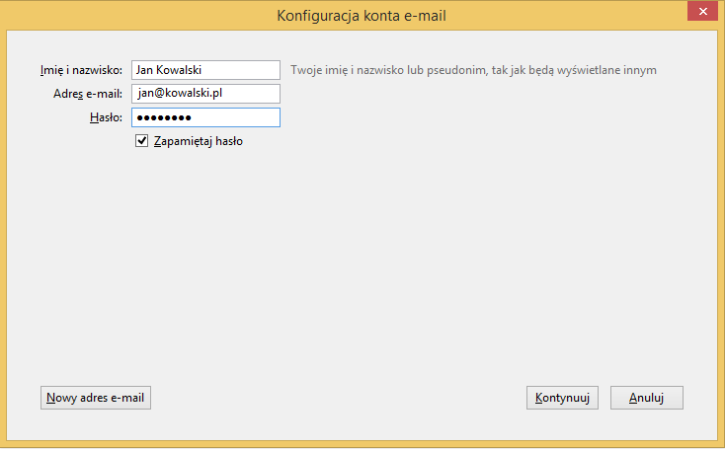Click the Hasło label
725x450 pixels.
pyautogui.click(x=107, y=117)
